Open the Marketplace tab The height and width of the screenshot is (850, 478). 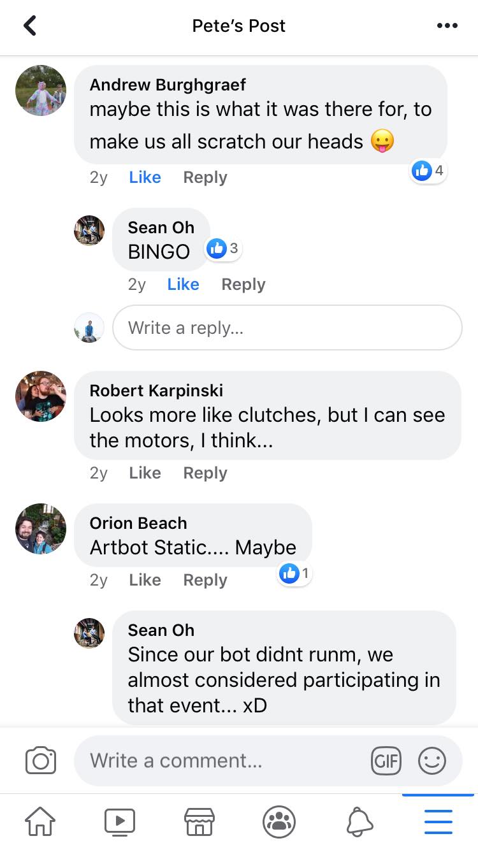point(199,821)
